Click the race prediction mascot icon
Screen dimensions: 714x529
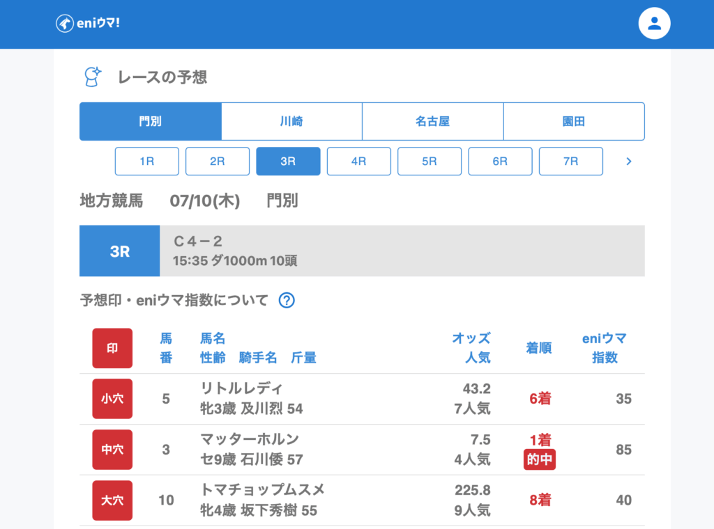click(x=92, y=77)
